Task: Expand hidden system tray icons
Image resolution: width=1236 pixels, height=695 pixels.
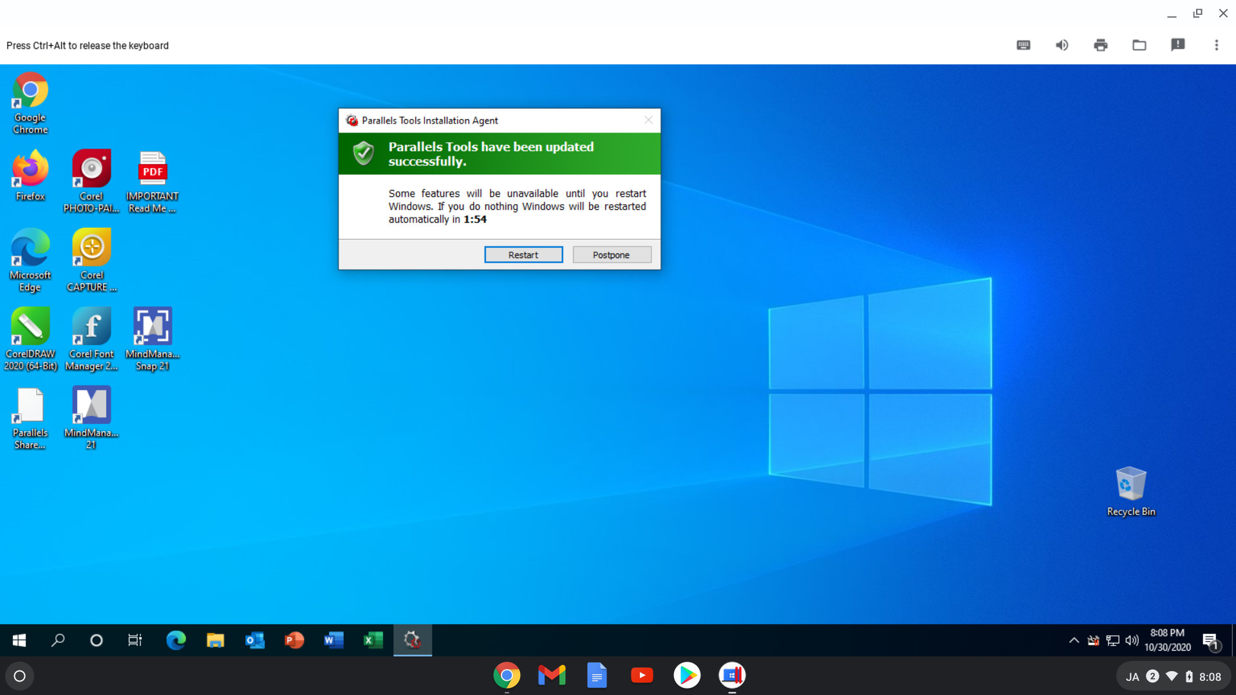Action: pyautogui.click(x=1074, y=640)
